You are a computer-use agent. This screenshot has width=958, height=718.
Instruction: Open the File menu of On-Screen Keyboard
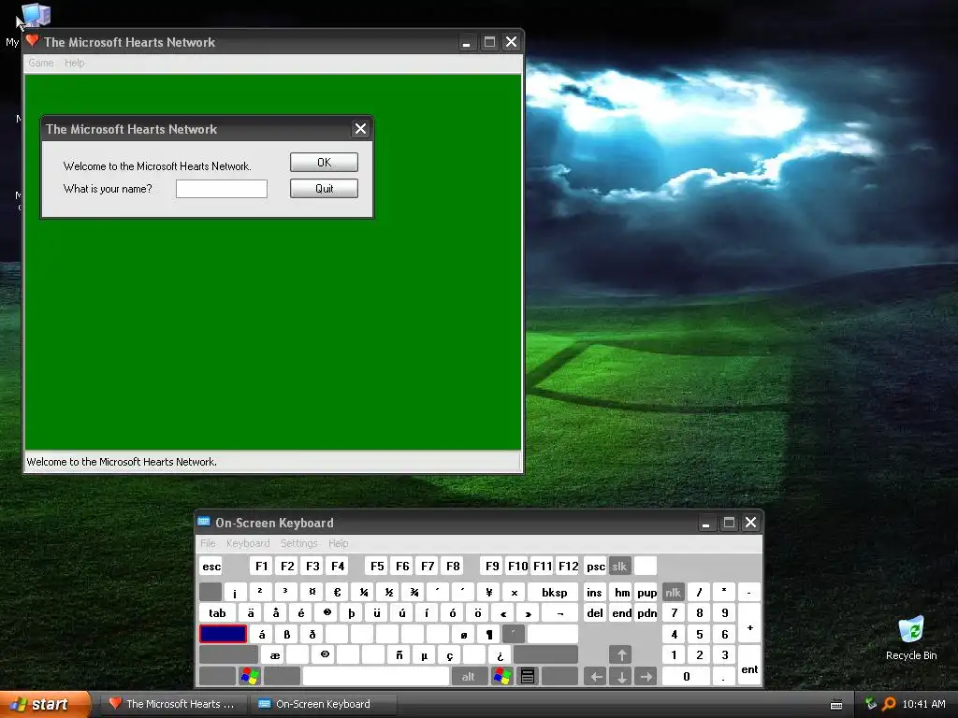tap(208, 543)
